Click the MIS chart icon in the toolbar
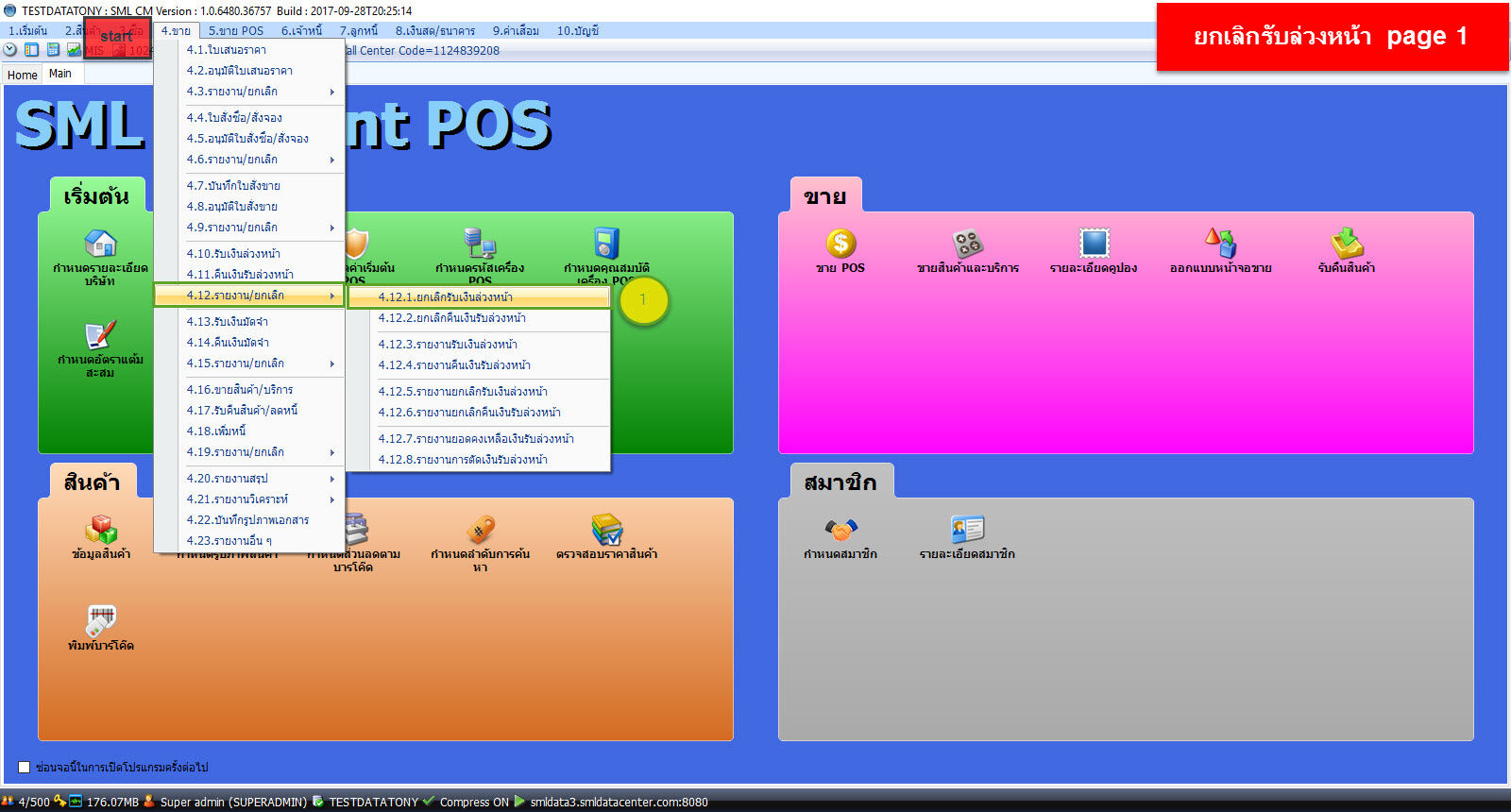The width and height of the screenshot is (1511, 812). tap(74, 50)
